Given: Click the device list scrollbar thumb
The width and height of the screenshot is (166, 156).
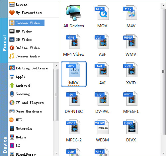Looking at the screenshot, I should pyautogui.click(x=56, y=95).
